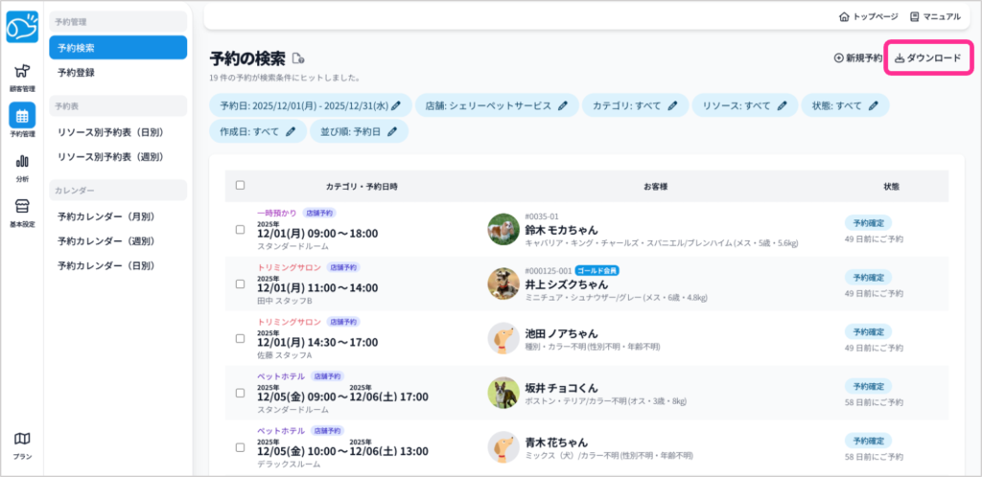Open 顧客管理 from the left sidebar
Image resolution: width=982 pixels, height=477 pixels.
[x=21, y=75]
